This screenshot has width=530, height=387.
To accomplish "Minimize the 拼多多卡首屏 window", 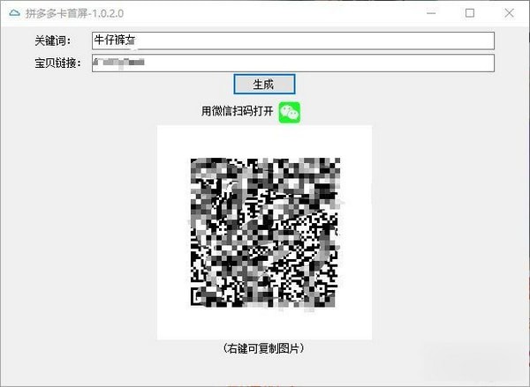I will 431,13.
